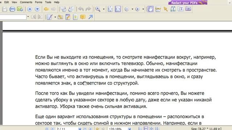Open the Forms menu
232x130 pixels.
click(x=38, y=2)
